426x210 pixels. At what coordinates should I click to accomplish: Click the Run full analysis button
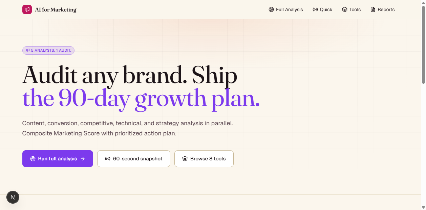58,159
